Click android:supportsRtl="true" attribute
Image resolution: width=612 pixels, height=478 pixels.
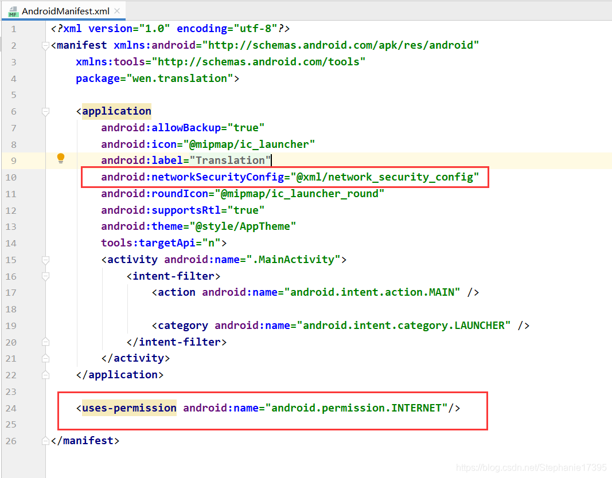click(182, 210)
